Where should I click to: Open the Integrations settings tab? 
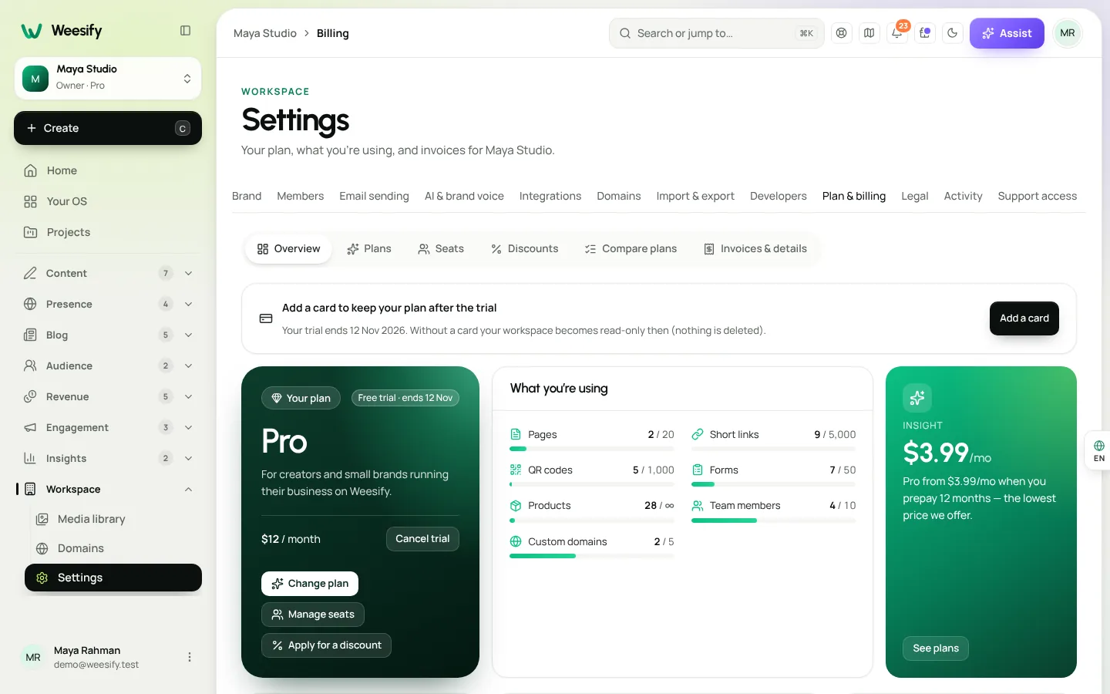coord(550,196)
